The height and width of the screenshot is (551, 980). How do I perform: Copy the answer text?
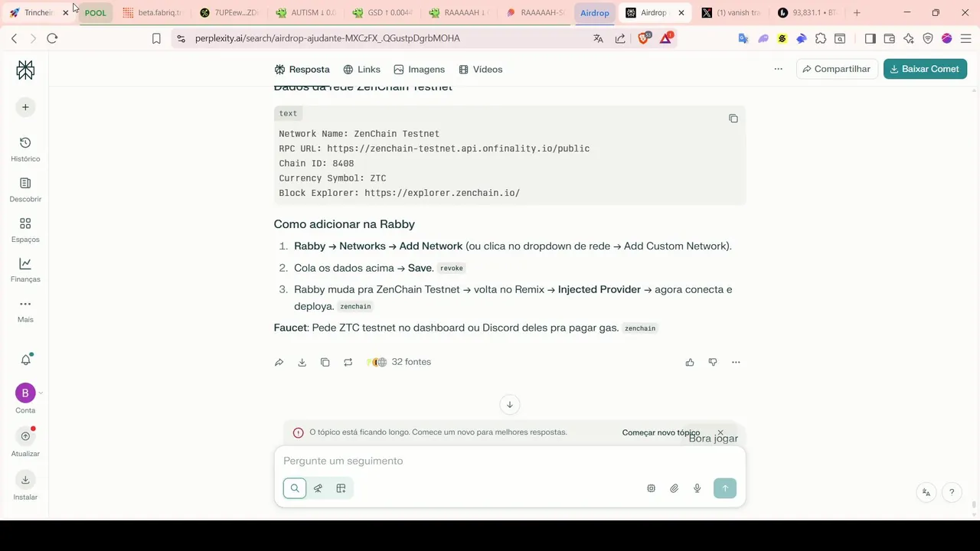(325, 362)
